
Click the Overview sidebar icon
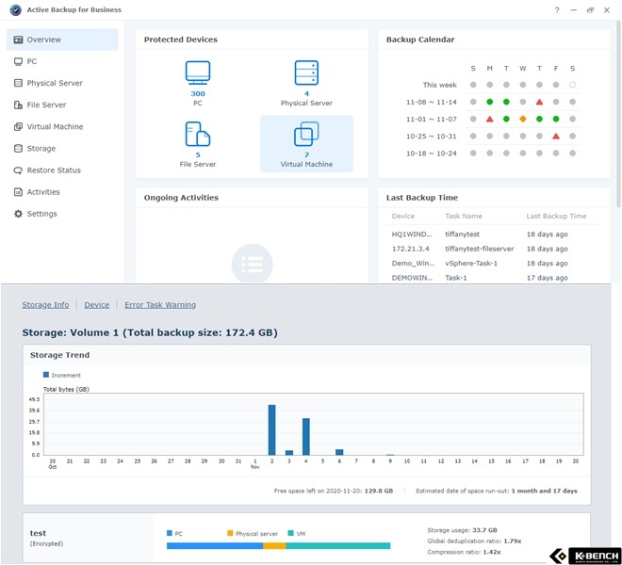point(18,40)
